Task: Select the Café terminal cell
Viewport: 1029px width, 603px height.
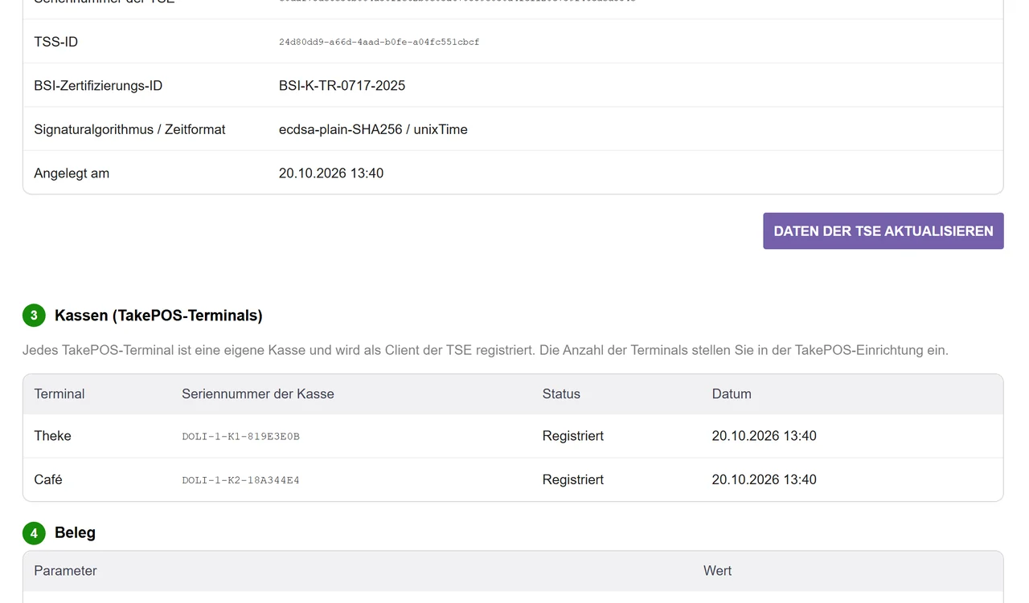Action: point(48,479)
